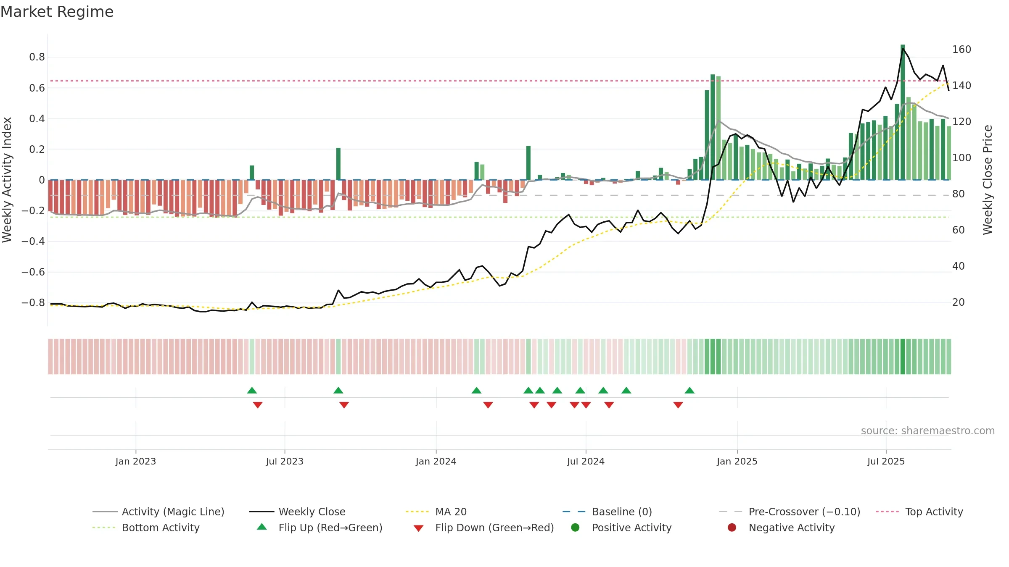Viewport: 1009px width, 567px height.
Task: Click the Jan 2025 x-axis label
Action: click(737, 462)
